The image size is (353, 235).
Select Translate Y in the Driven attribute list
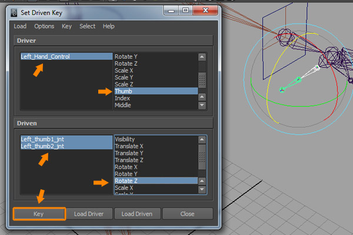[156, 153]
